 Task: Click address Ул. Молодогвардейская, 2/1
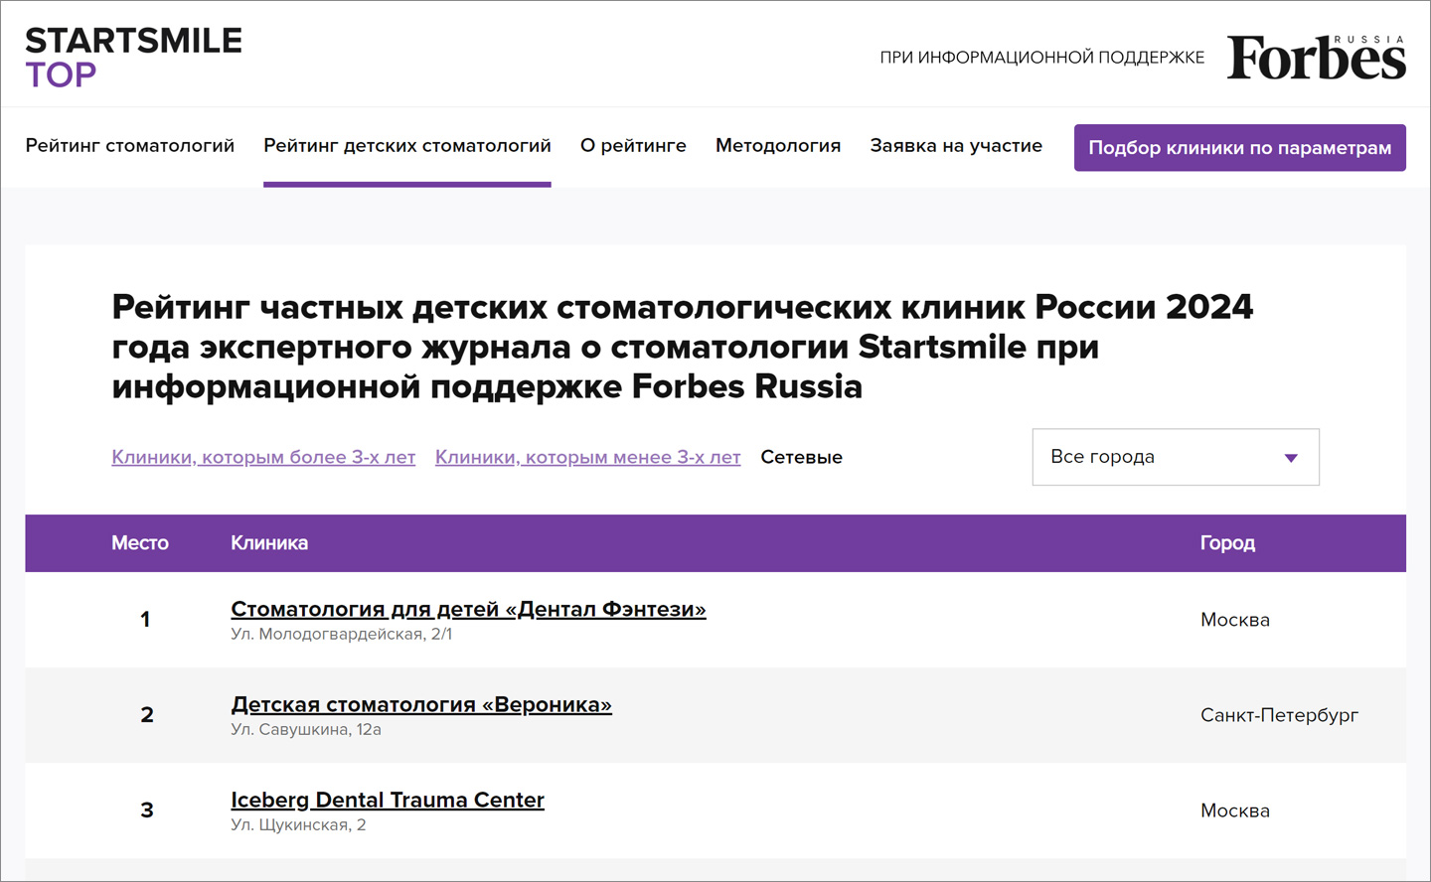342,634
